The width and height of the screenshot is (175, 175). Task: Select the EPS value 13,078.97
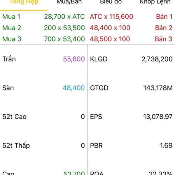point(158,117)
